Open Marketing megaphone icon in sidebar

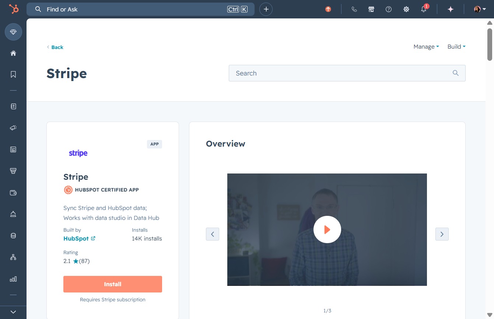[x=13, y=128]
